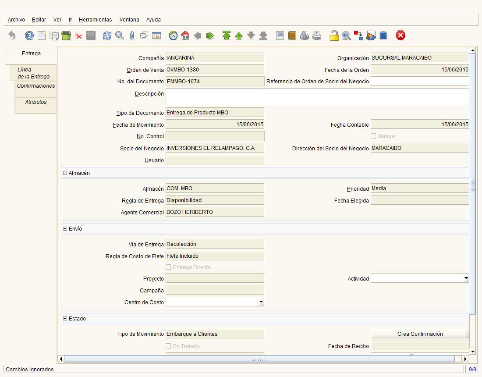Click the horizontal scrollbar thumb

[x=259, y=359]
